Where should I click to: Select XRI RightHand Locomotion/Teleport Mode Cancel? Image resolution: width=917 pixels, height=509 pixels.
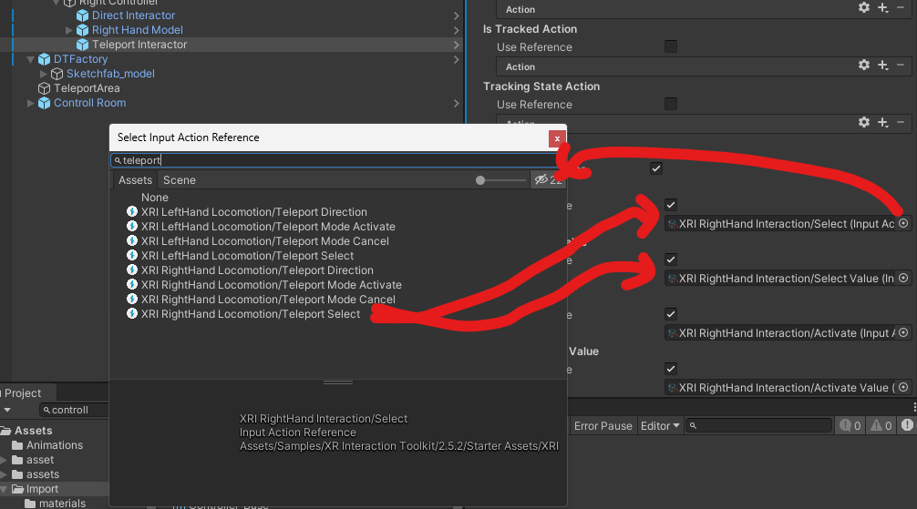click(x=268, y=300)
